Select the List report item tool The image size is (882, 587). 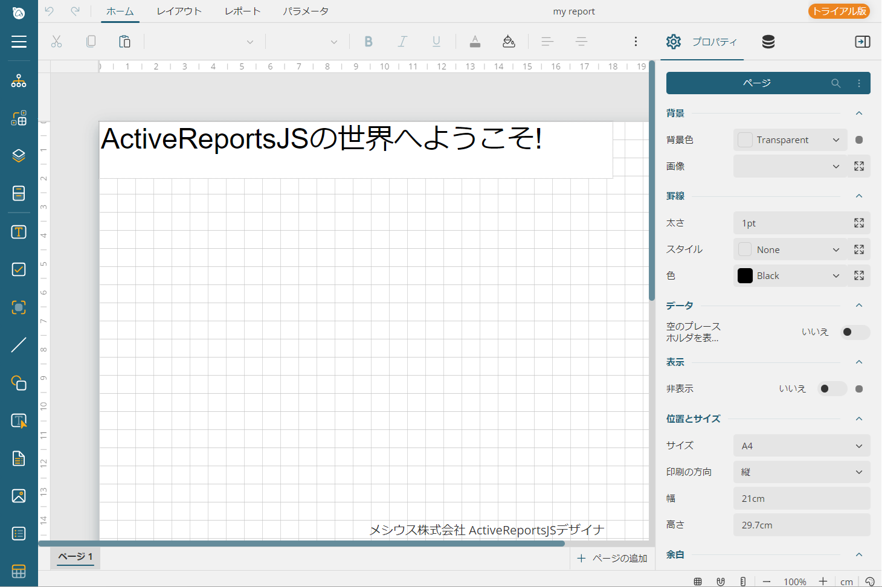[x=19, y=533]
